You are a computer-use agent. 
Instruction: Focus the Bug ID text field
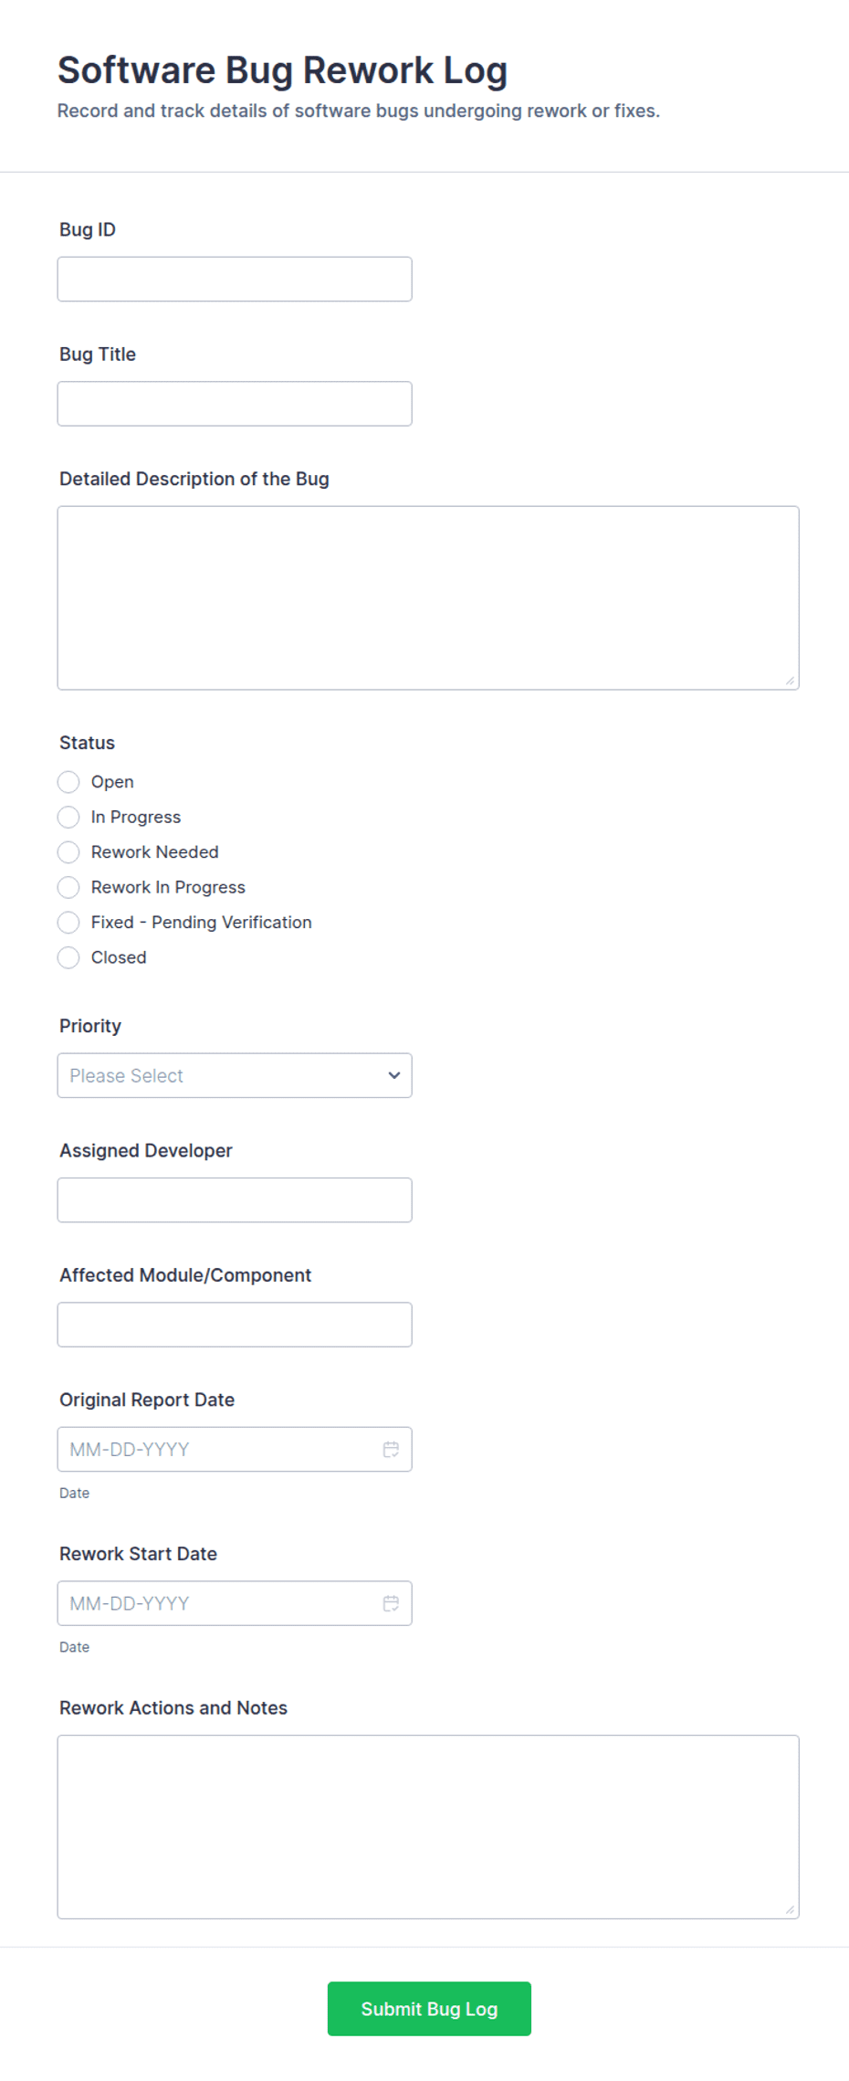235,279
